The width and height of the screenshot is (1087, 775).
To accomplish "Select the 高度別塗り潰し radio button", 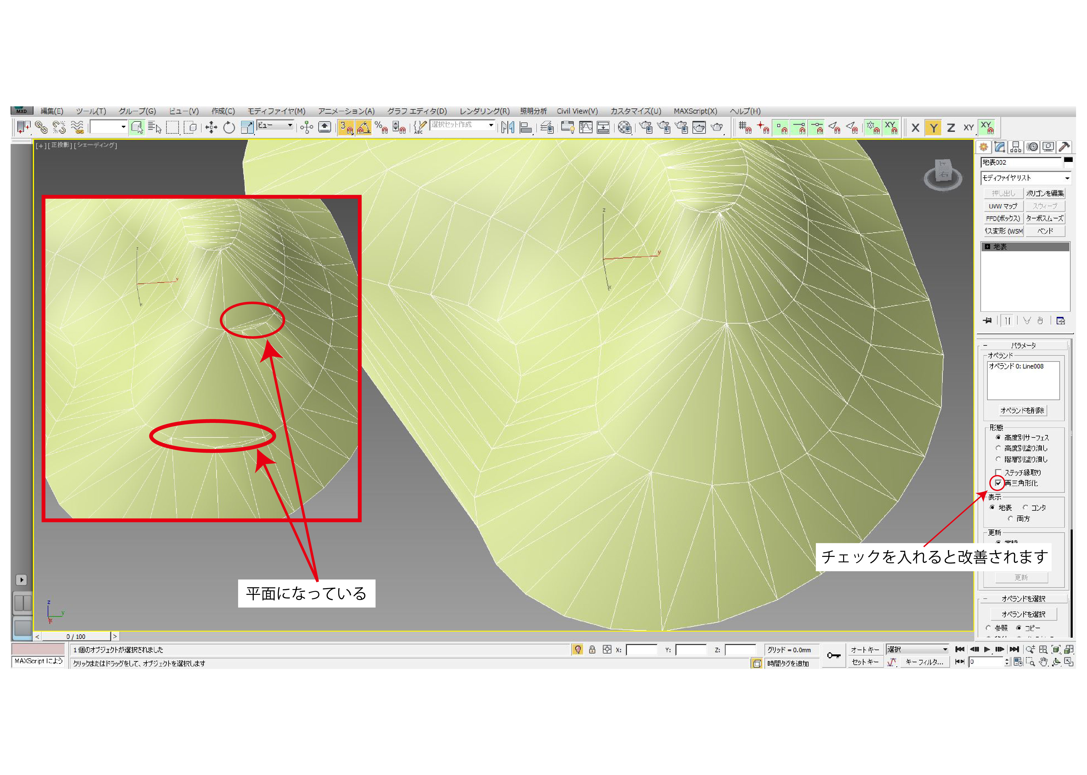I will (998, 448).
